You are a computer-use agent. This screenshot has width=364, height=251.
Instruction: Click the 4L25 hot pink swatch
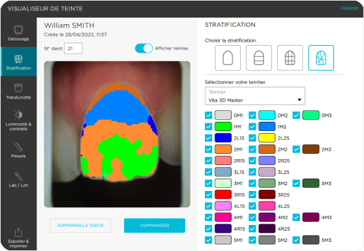pyautogui.click(x=267, y=206)
